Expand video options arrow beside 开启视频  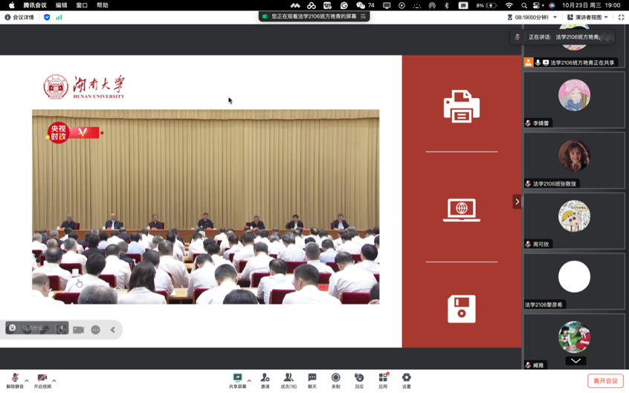pos(54,380)
